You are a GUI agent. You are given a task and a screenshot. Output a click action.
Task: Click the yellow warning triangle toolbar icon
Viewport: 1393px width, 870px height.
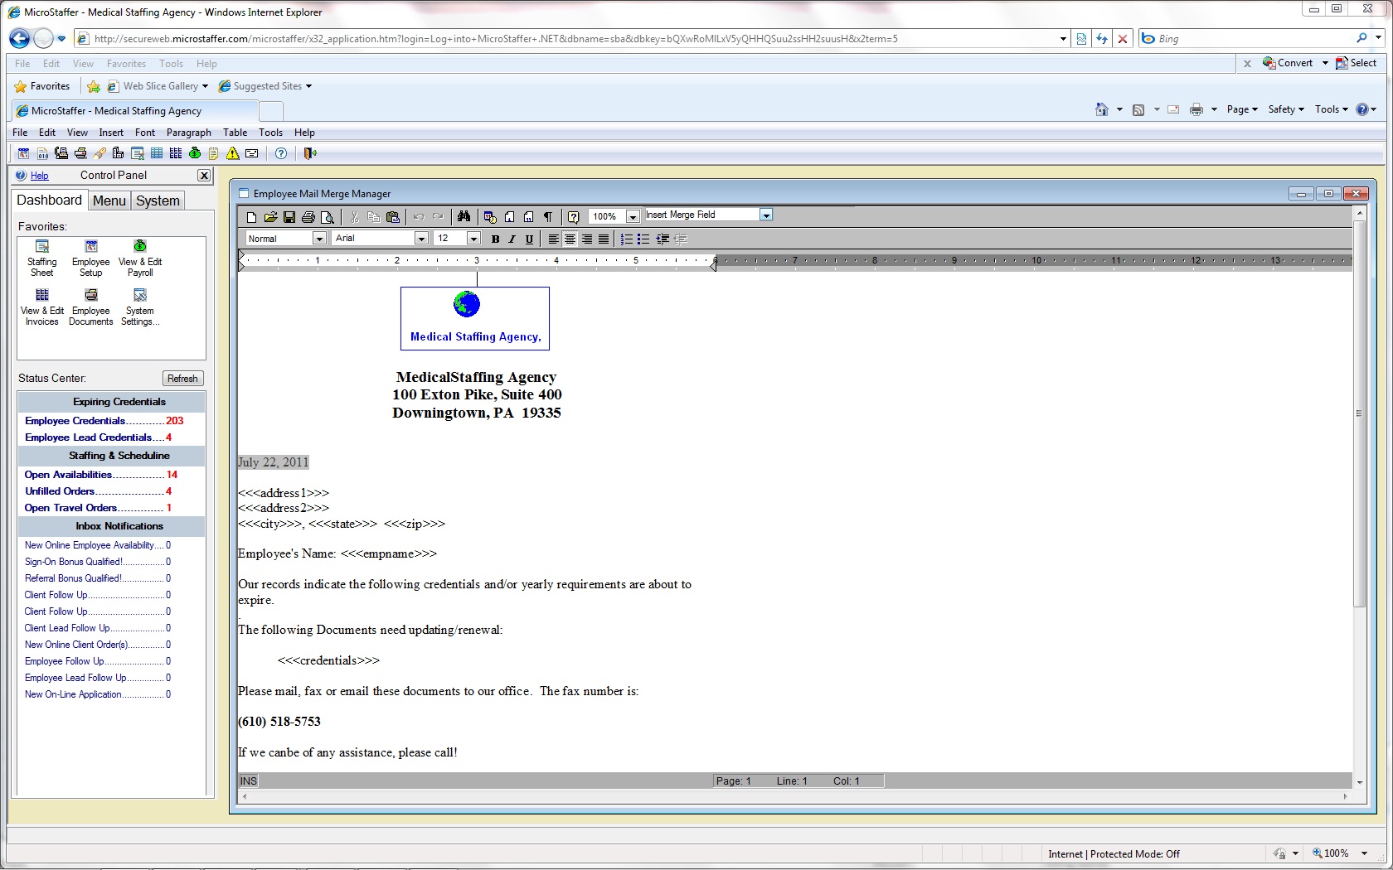pyautogui.click(x=233, y=153)
